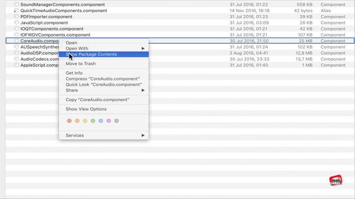Click the QuickTimeAudioComponents alias icon
This screenshot has width=355, height=199.
click(x=16, y=11)
